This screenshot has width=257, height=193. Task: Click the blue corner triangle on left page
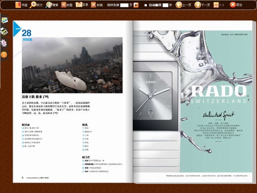(16, 29)
